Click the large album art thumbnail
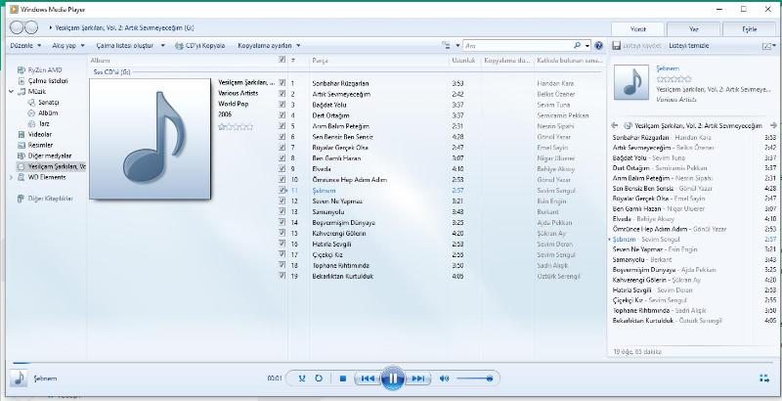Viewport: 782px width, 401px height. click(150, 139)
